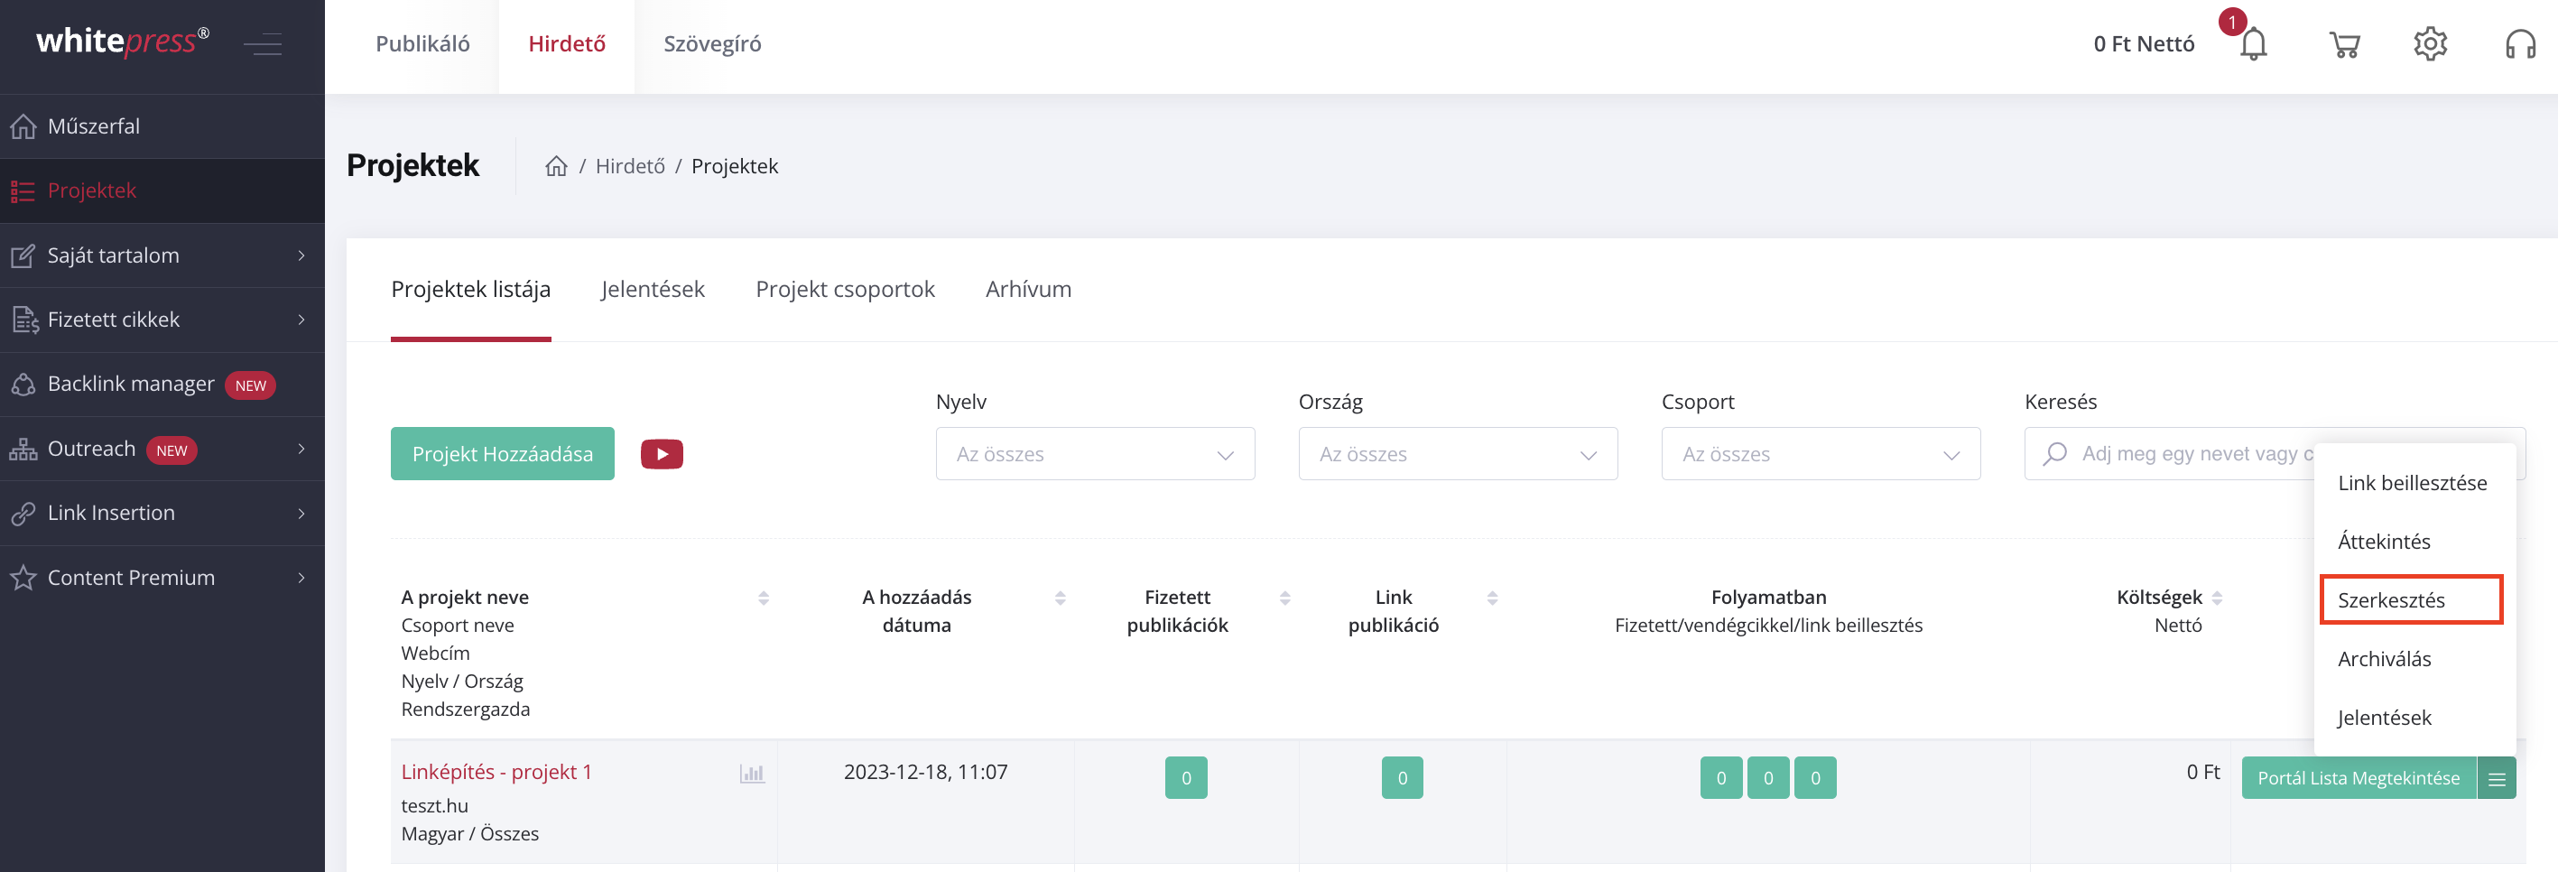Click the home breadcrumb icon
The height and width of the screenshot is (872, 2558).
(x=556, y=166)
